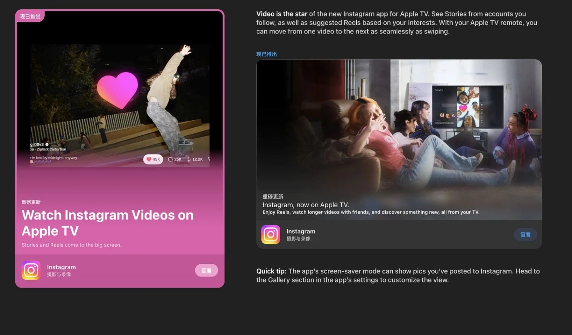Click "Instagram, now on Apple TV." title
This screenshot has width=572, height=335.
[x=306, y=205]
